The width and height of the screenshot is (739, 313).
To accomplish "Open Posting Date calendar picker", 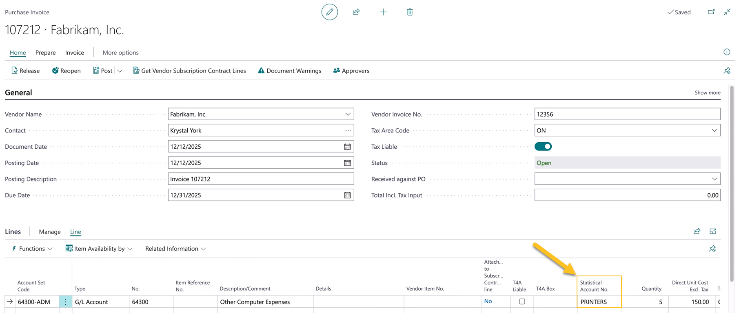I will click(347, 163).
